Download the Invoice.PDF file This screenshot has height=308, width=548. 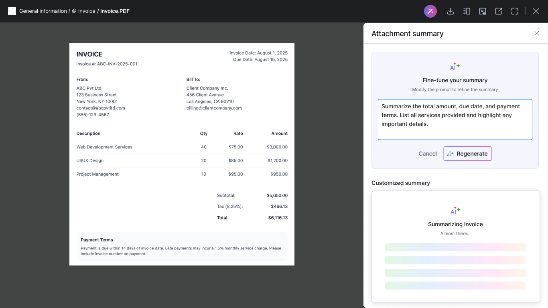451,11
